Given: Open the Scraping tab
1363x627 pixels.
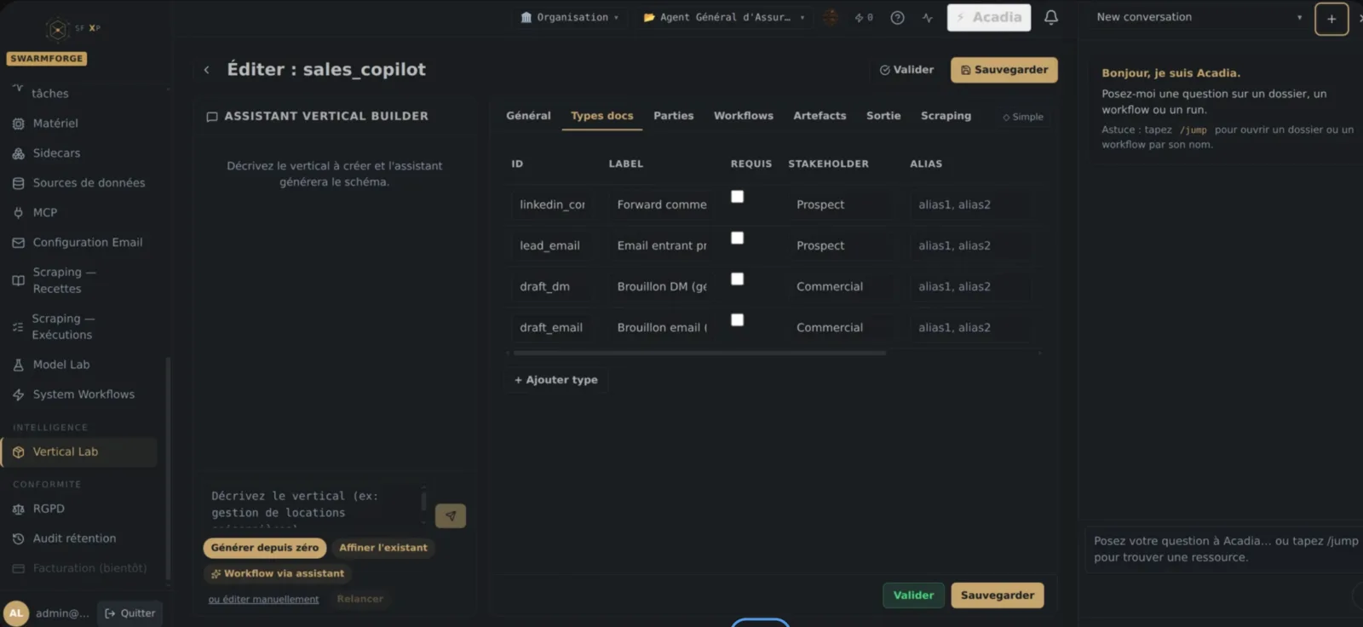Looking at the screenshot, I should 946,116.
